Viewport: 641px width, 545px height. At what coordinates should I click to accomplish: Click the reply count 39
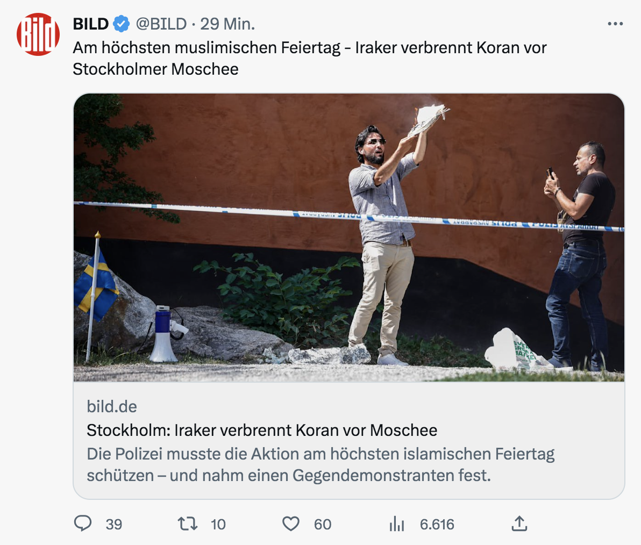pyautogui.click(x=113, y=524)
